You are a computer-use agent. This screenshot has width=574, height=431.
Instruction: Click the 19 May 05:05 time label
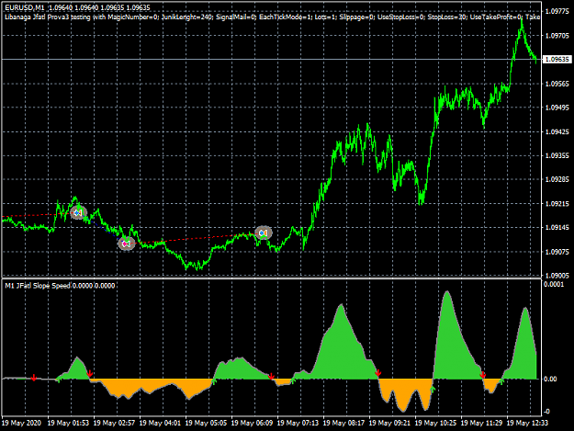[x=206, y=423]
